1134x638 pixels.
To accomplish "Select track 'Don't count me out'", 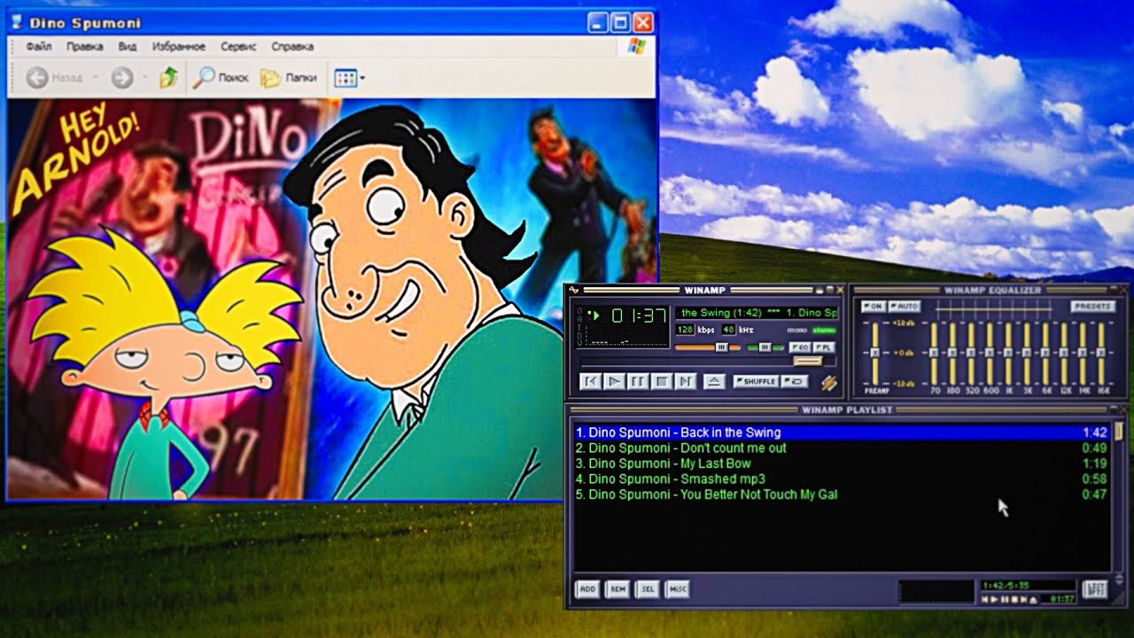I will [842, 447].
